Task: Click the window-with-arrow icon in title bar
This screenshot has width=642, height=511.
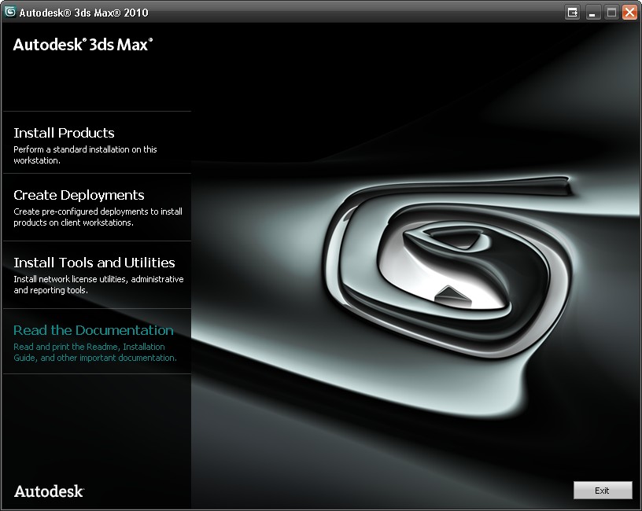Action: (x=573, y=13)
